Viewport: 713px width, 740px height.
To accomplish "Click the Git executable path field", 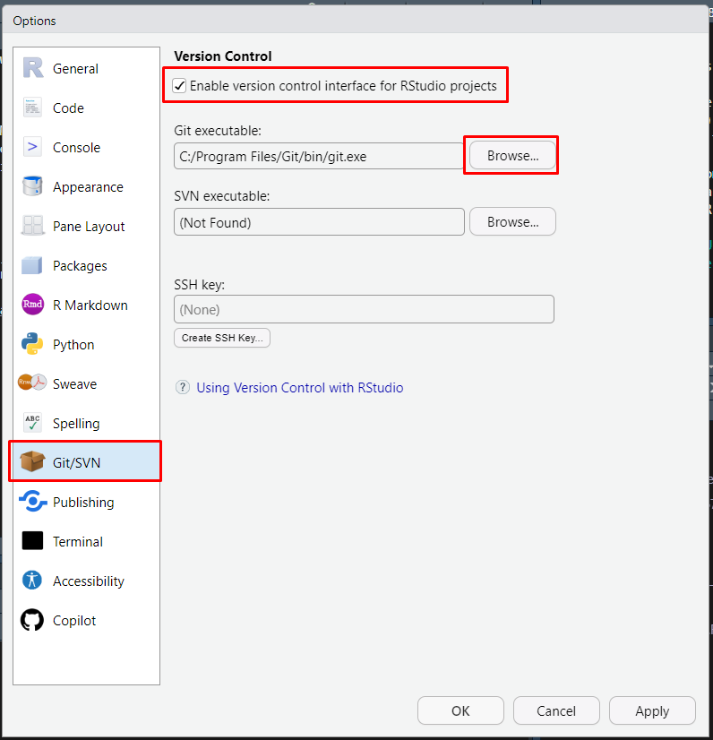I will click(318, 156).
